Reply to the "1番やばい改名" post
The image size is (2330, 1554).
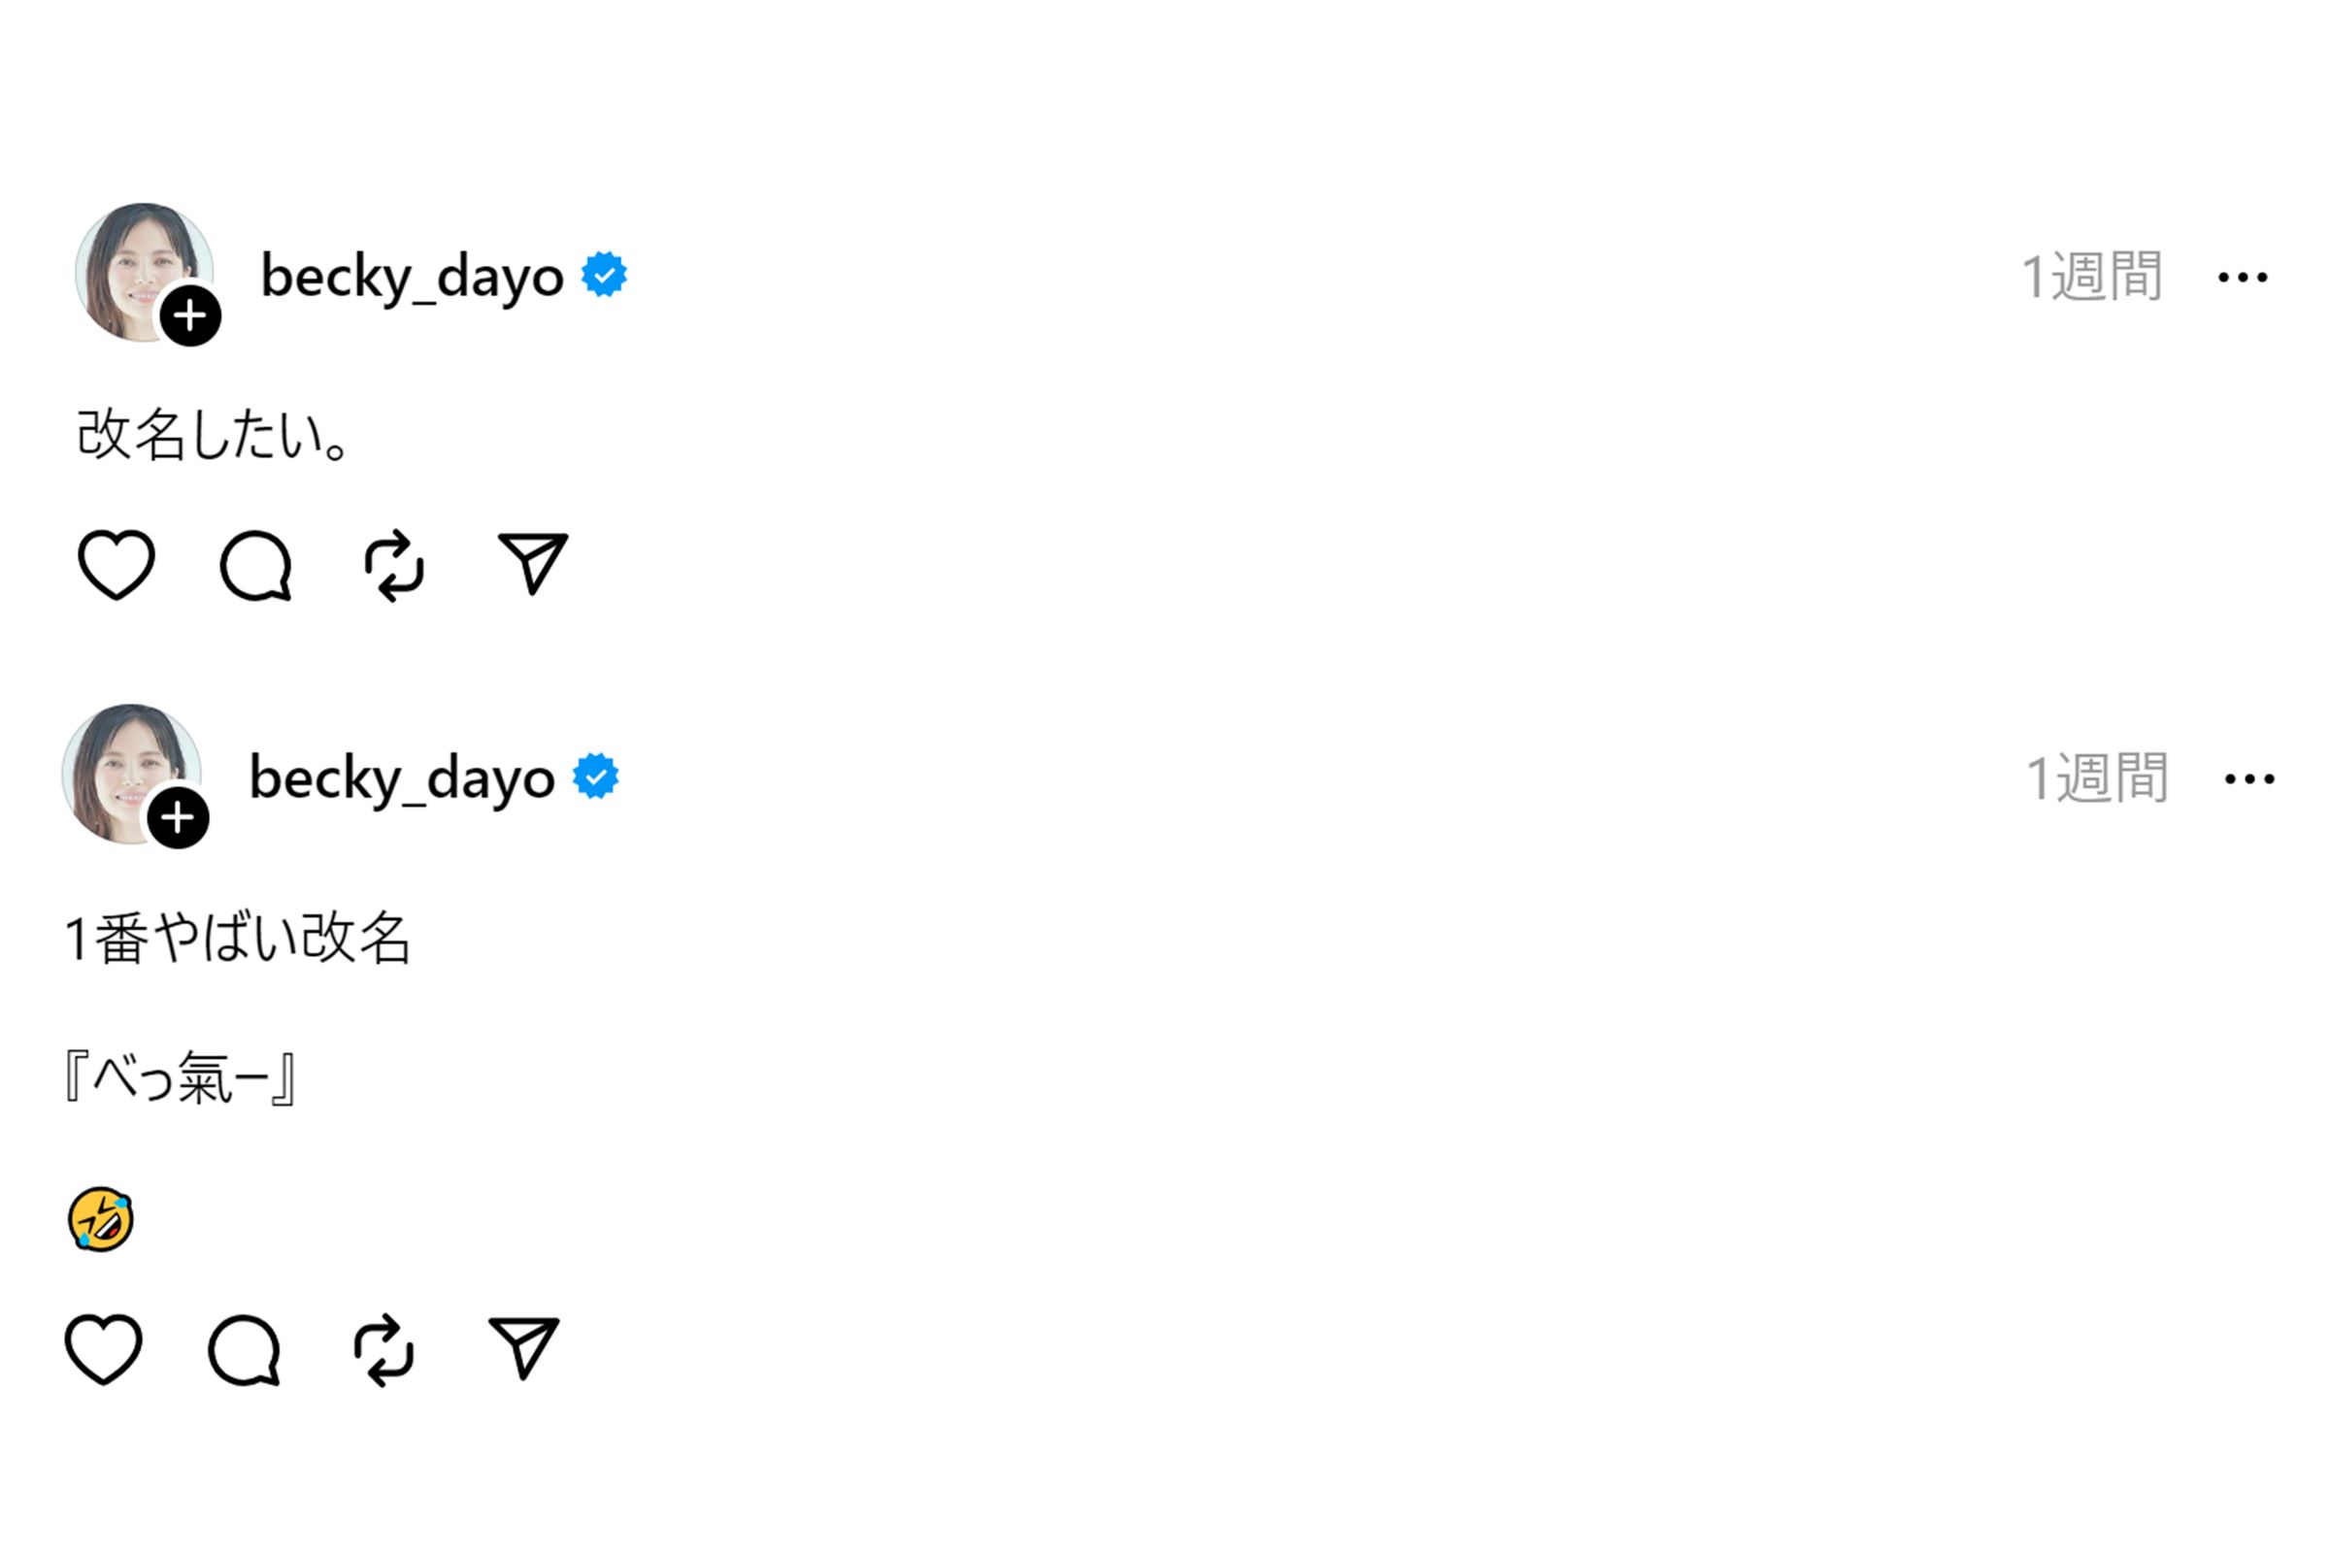(244, 1350)
